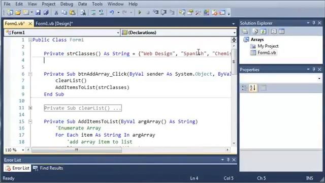Click the Step Over debug icon
The height and width of the screenshot is (183, 325).
(164, 12)
